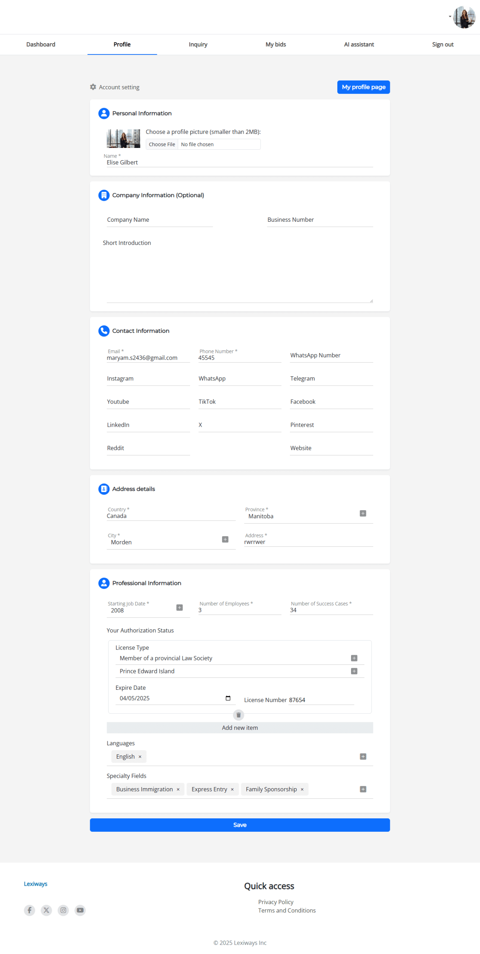Screen dimensions: 480x954
Task: Save the profile changes
Action: 240,825
